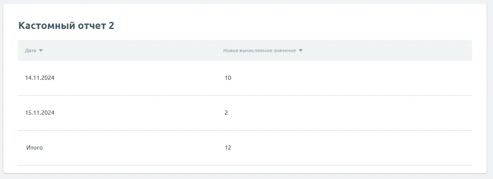Click the Дата column sort arrow
The height and width of the screenshot is (179, 493).
click(x=41, y=50)
